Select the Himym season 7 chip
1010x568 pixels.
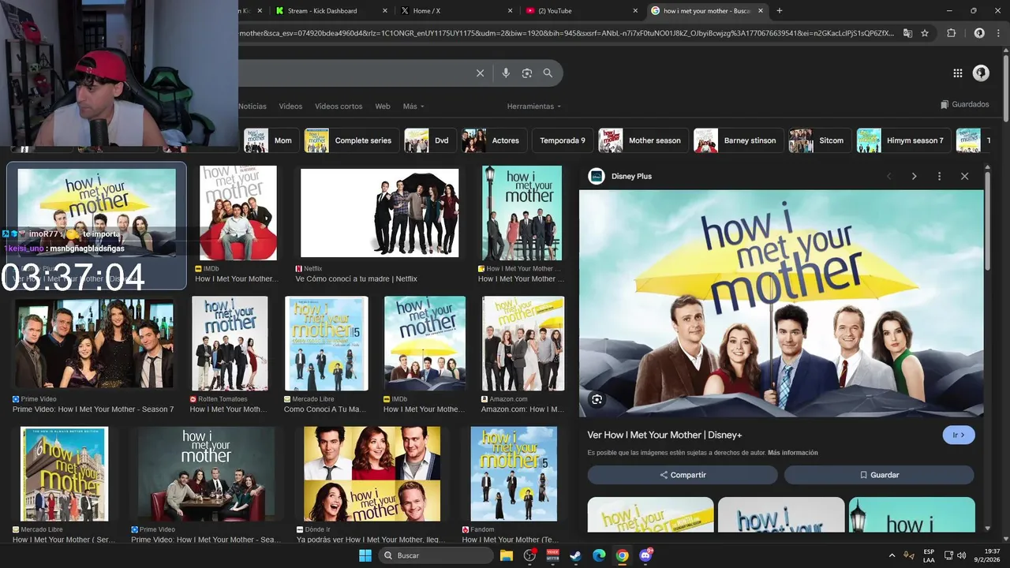[903, 140]
